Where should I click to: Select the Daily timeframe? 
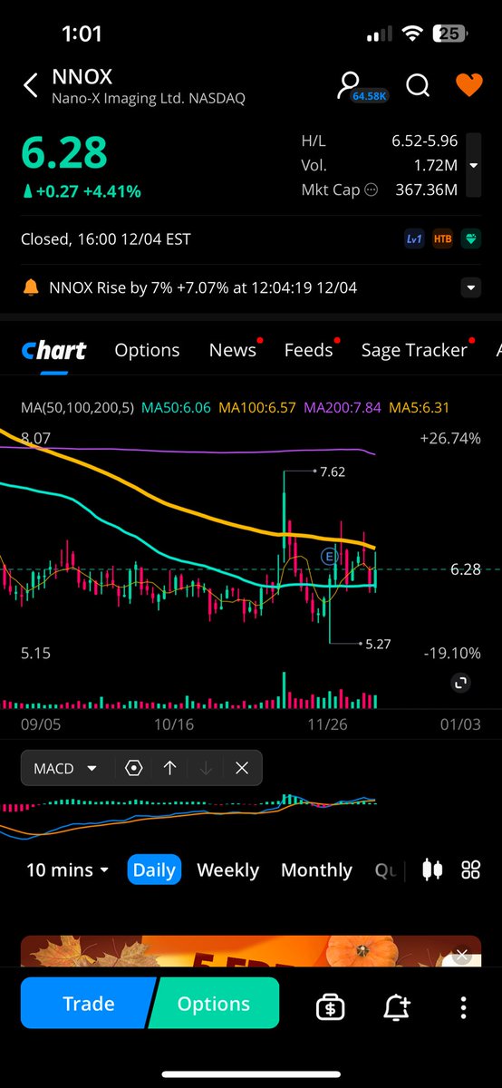pos(154,869)
